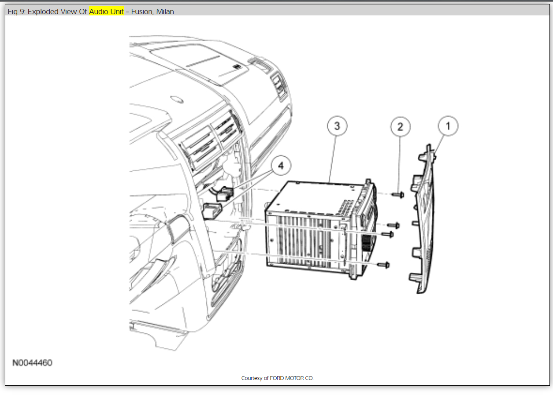Click callout number 2 circle
The width and height of the screenshot is (553, 395).
point(400,127)
